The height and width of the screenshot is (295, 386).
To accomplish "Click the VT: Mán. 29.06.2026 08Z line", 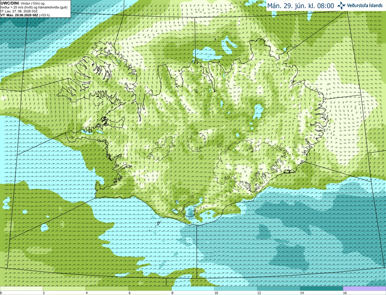I will pyautogui.click(x=25, y=15).
